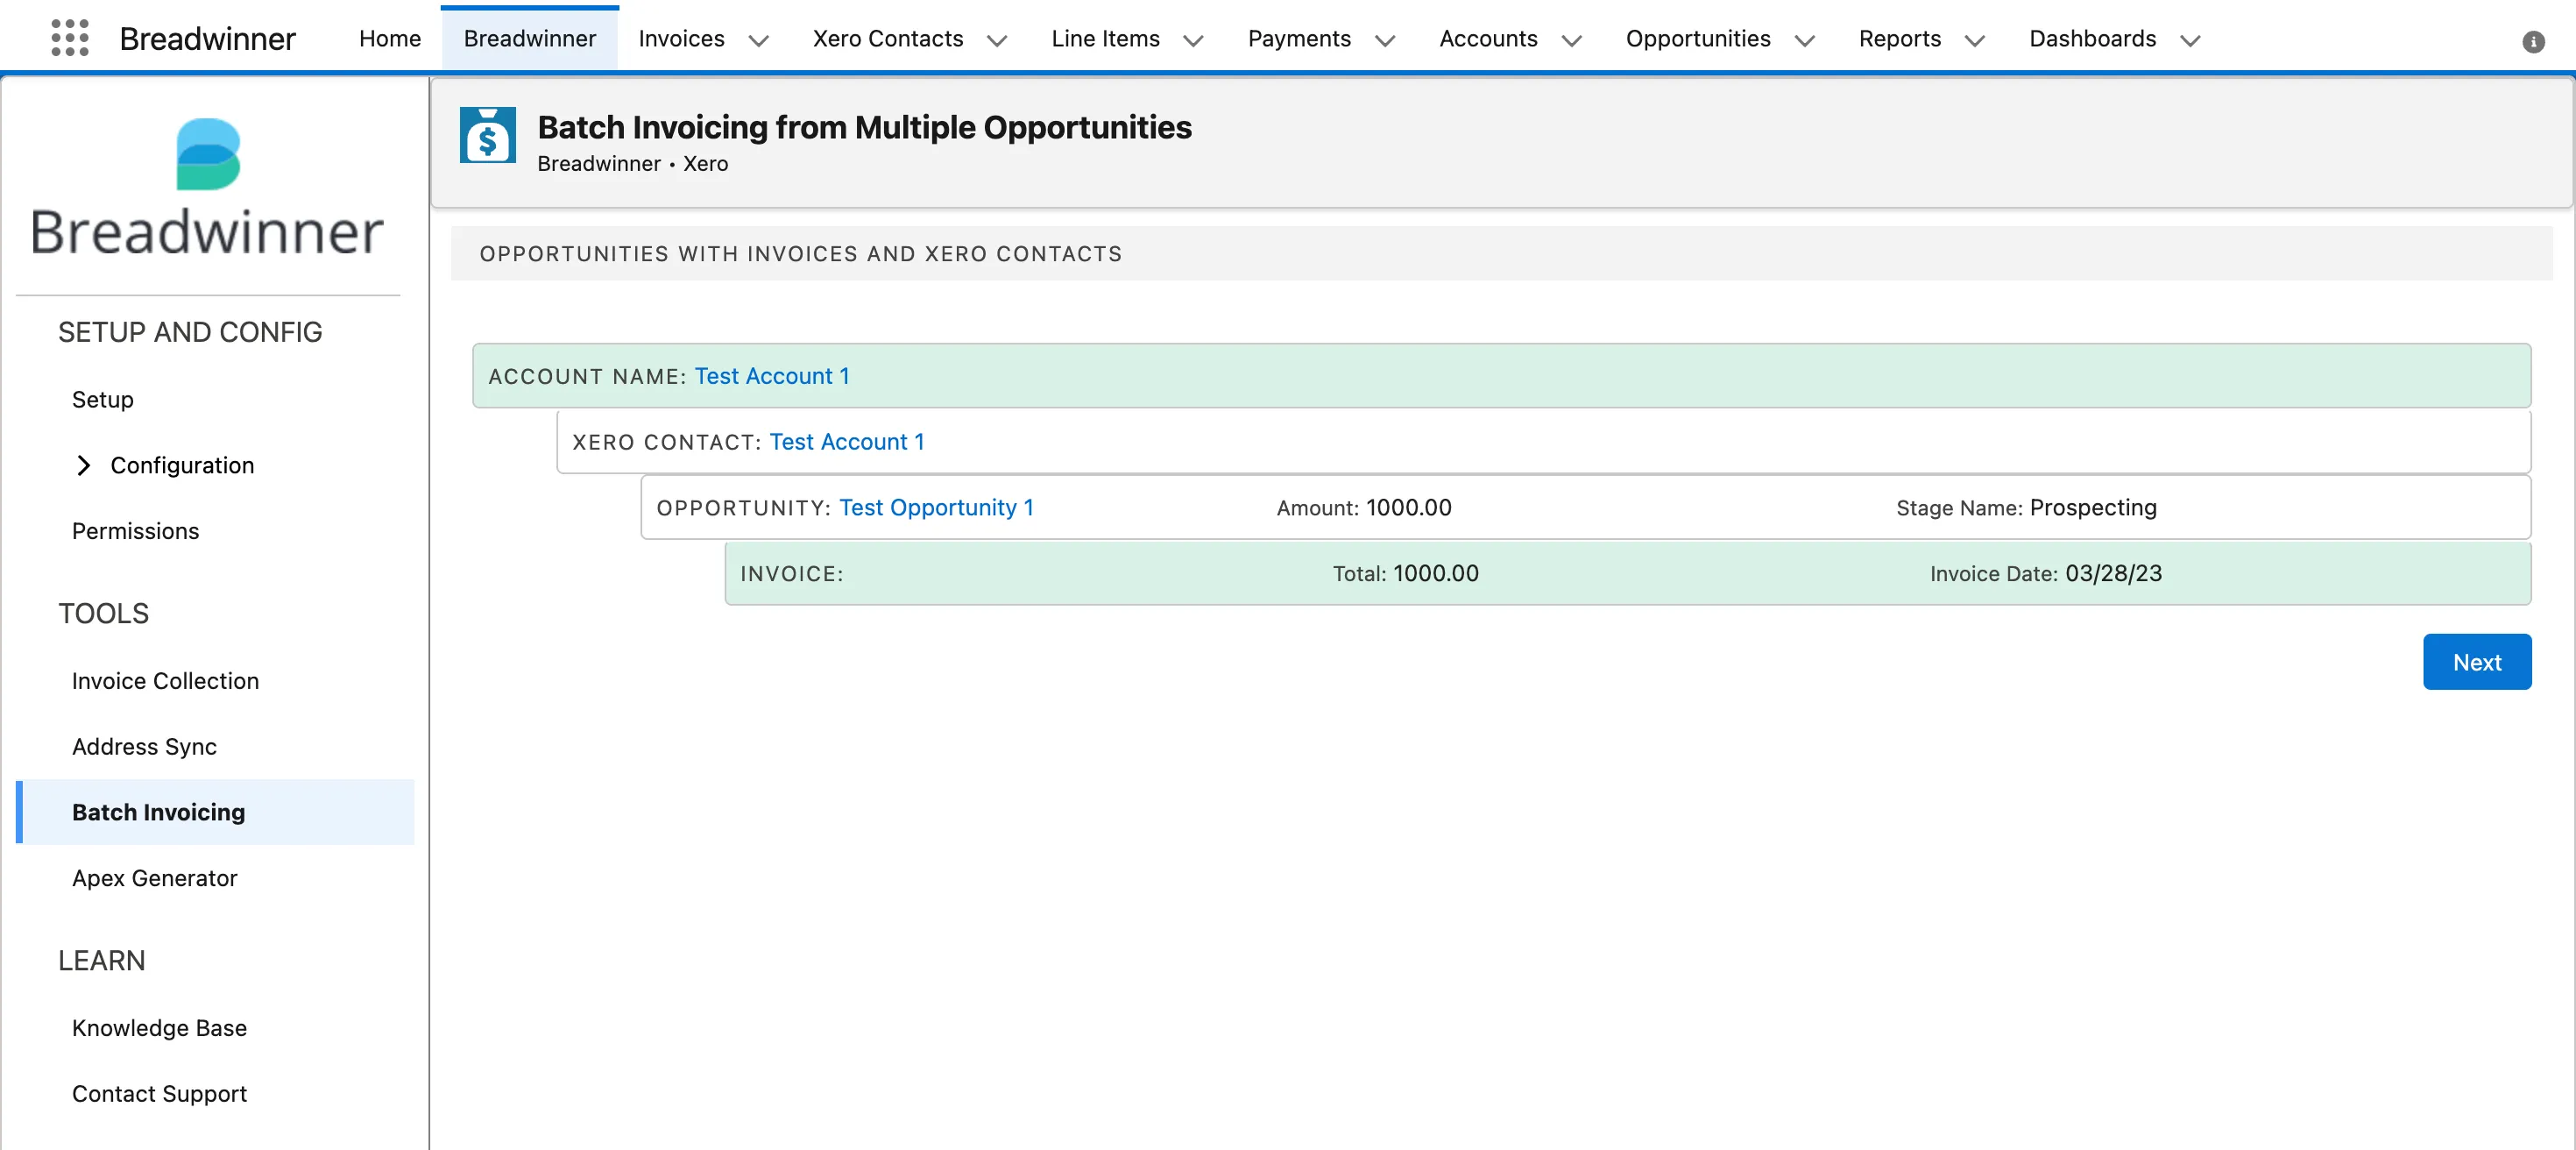This screenshot has width=2576, height=1150.
Task: Open the Xero Contacts tab
Action: [887, 38]
